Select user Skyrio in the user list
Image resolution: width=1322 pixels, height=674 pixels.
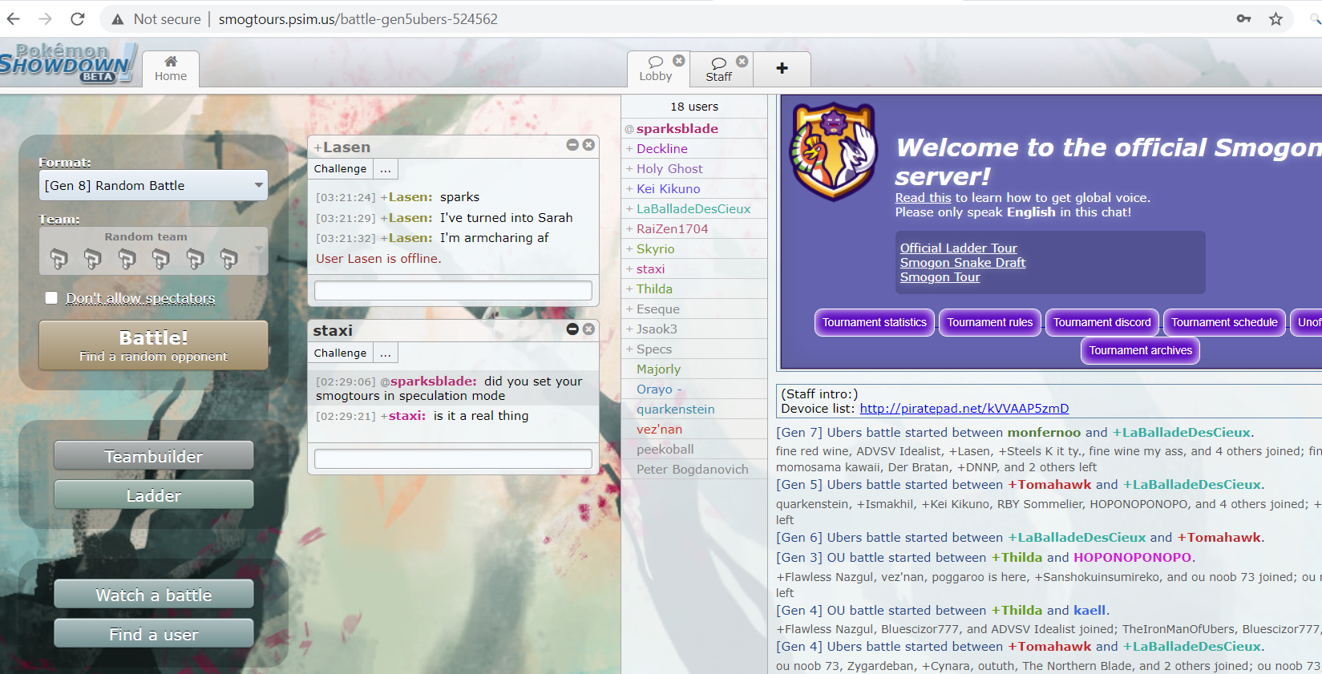pos(694,248)
